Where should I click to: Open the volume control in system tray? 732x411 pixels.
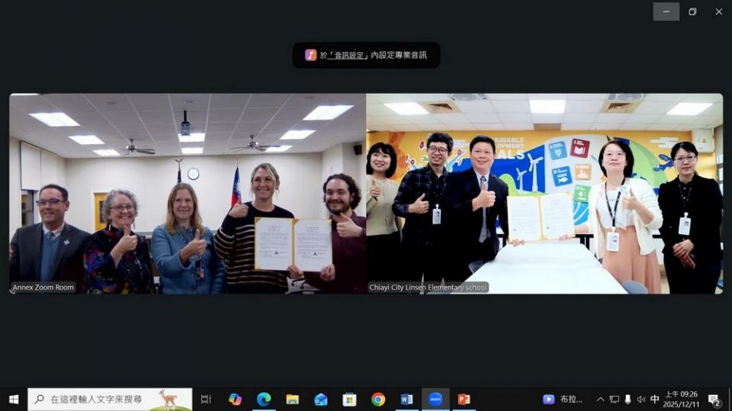[640, 399]
